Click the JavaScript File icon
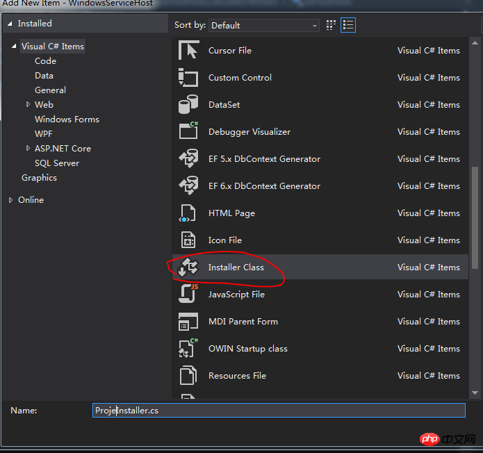 tap(188, 293)
